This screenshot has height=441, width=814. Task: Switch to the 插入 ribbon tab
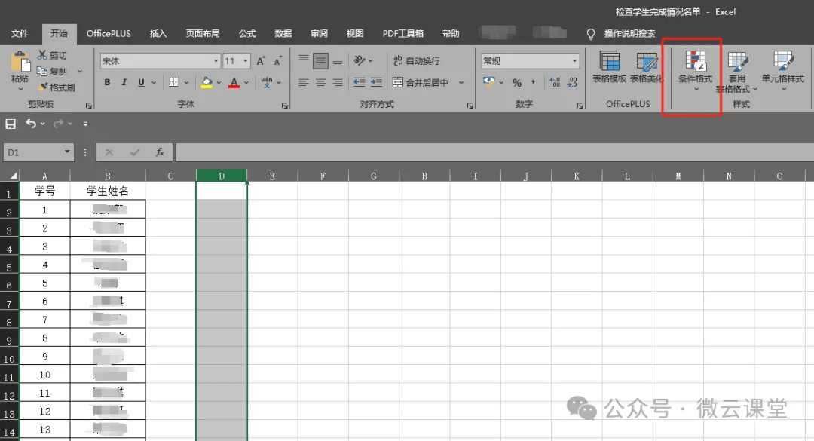[x=158, y=34]
